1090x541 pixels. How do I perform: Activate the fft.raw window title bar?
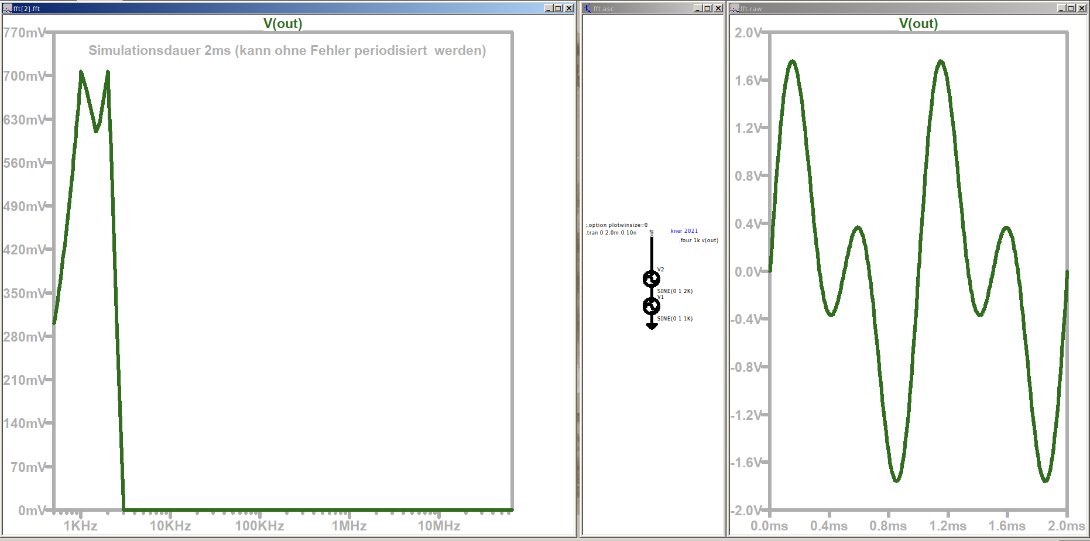pyautogui.click(x=878, y=8)
